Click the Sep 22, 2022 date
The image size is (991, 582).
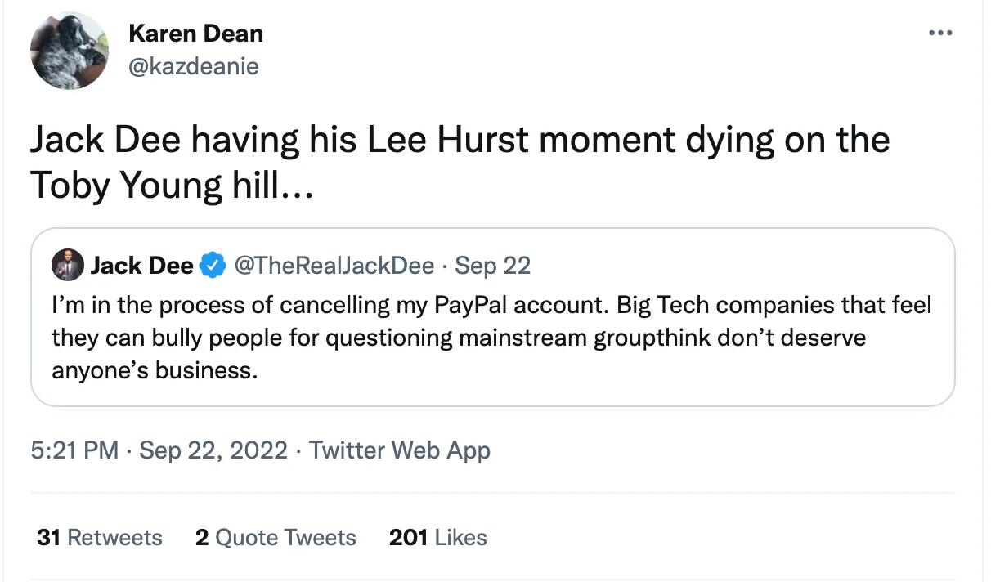coord(213,450)
